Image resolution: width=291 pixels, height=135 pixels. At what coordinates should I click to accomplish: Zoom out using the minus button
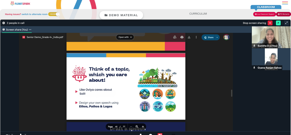(131, 127)
